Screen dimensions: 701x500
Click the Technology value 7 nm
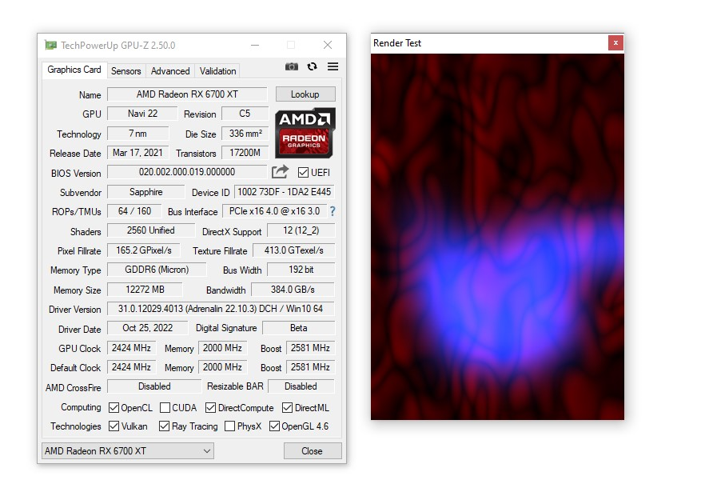coord(137,134)
